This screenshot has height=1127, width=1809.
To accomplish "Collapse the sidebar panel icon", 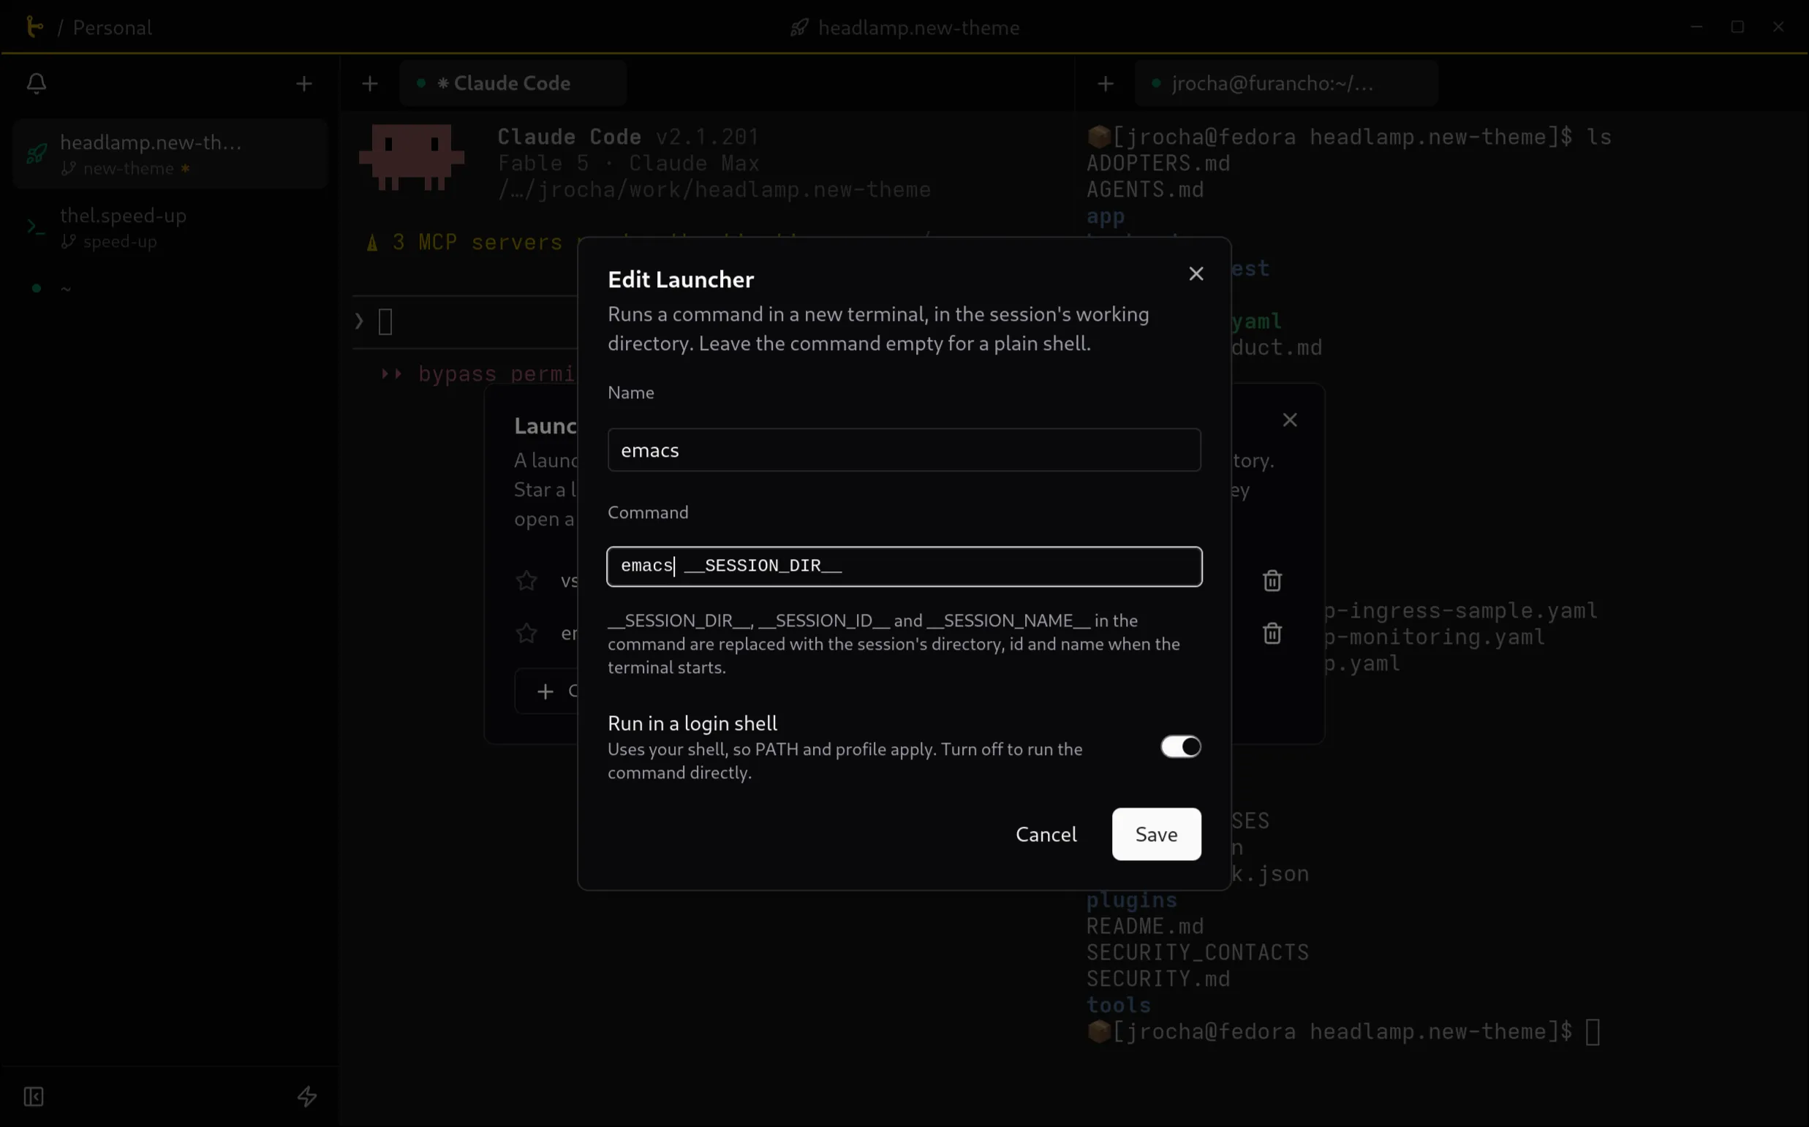I will pos(34,1096).
